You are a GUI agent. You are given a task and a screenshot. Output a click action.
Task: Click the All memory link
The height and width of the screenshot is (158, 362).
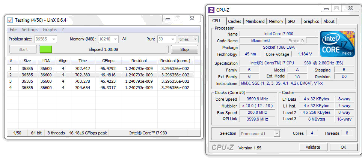pos(124,39)
